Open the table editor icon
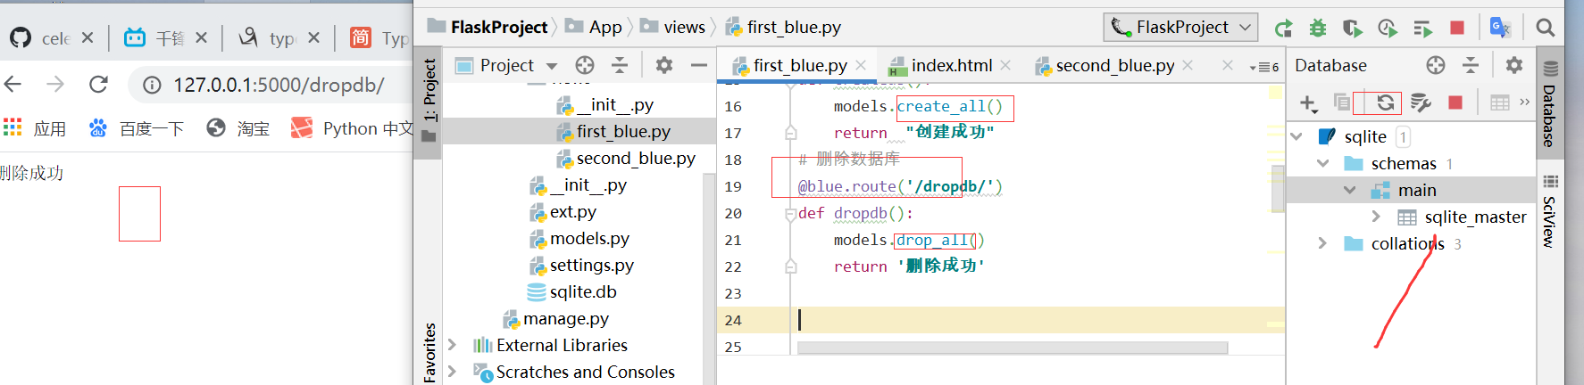The image size is (1584, 385). click(1500, 103)
